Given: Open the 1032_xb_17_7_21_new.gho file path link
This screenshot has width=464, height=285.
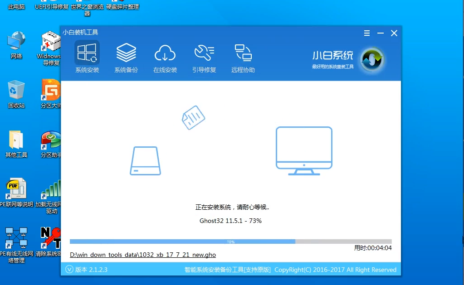Looking at the screenshot, I should 143,255.
